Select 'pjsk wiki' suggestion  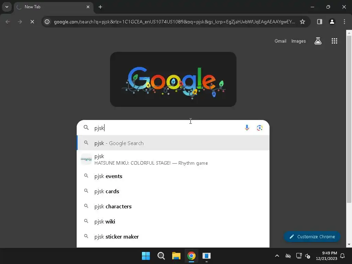click(x=173, y=222)
